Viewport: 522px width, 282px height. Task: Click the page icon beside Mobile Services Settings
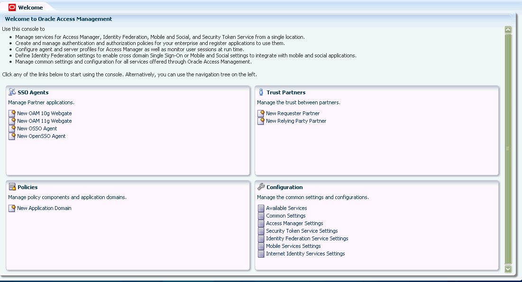[261, 246]
